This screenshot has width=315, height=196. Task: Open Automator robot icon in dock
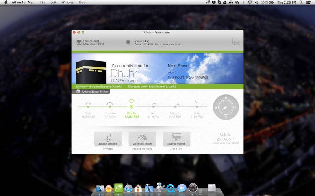pos(160,187)
